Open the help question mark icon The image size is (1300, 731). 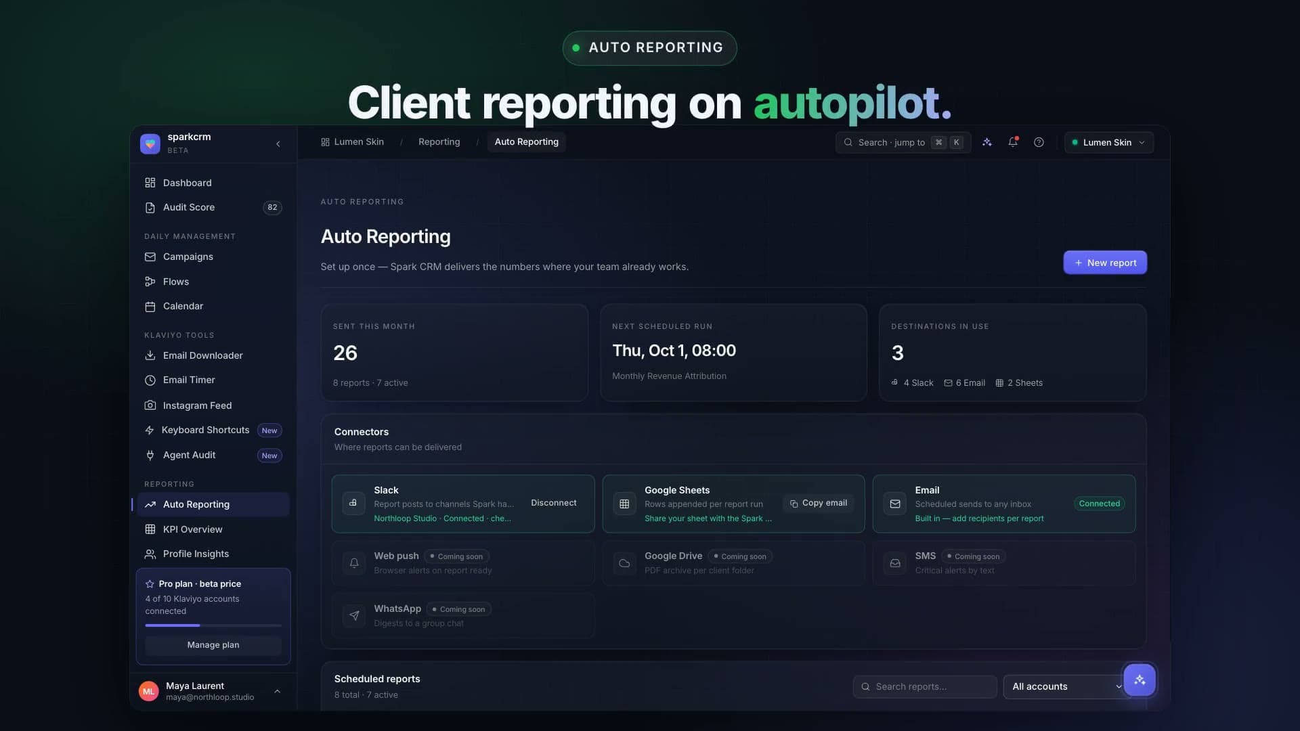click(x=1039, y=142)
